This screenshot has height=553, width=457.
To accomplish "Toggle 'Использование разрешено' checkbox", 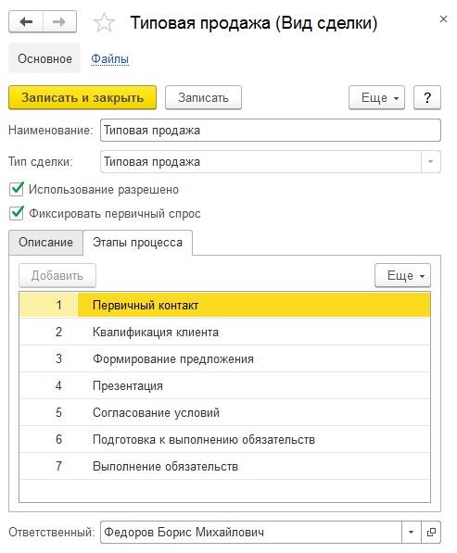I will point(17,189).
